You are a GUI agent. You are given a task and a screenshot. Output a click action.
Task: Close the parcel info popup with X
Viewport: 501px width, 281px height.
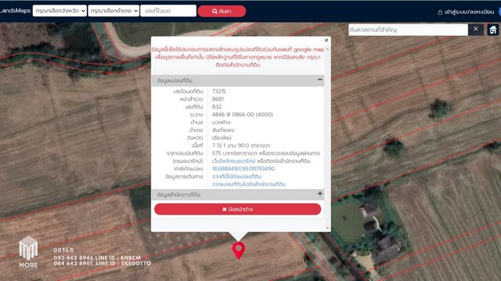pyautogui.click(x=326, y=40)
